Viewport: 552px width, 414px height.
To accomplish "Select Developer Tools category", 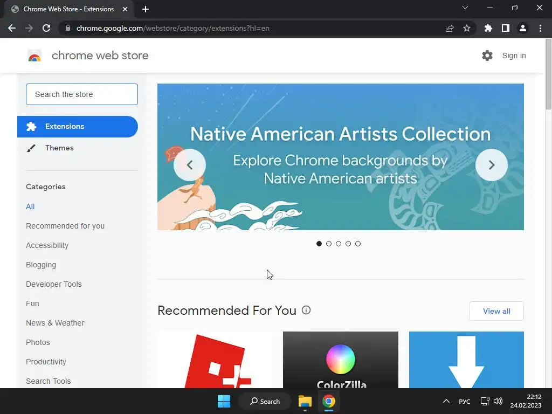I will tap(54, 284).
